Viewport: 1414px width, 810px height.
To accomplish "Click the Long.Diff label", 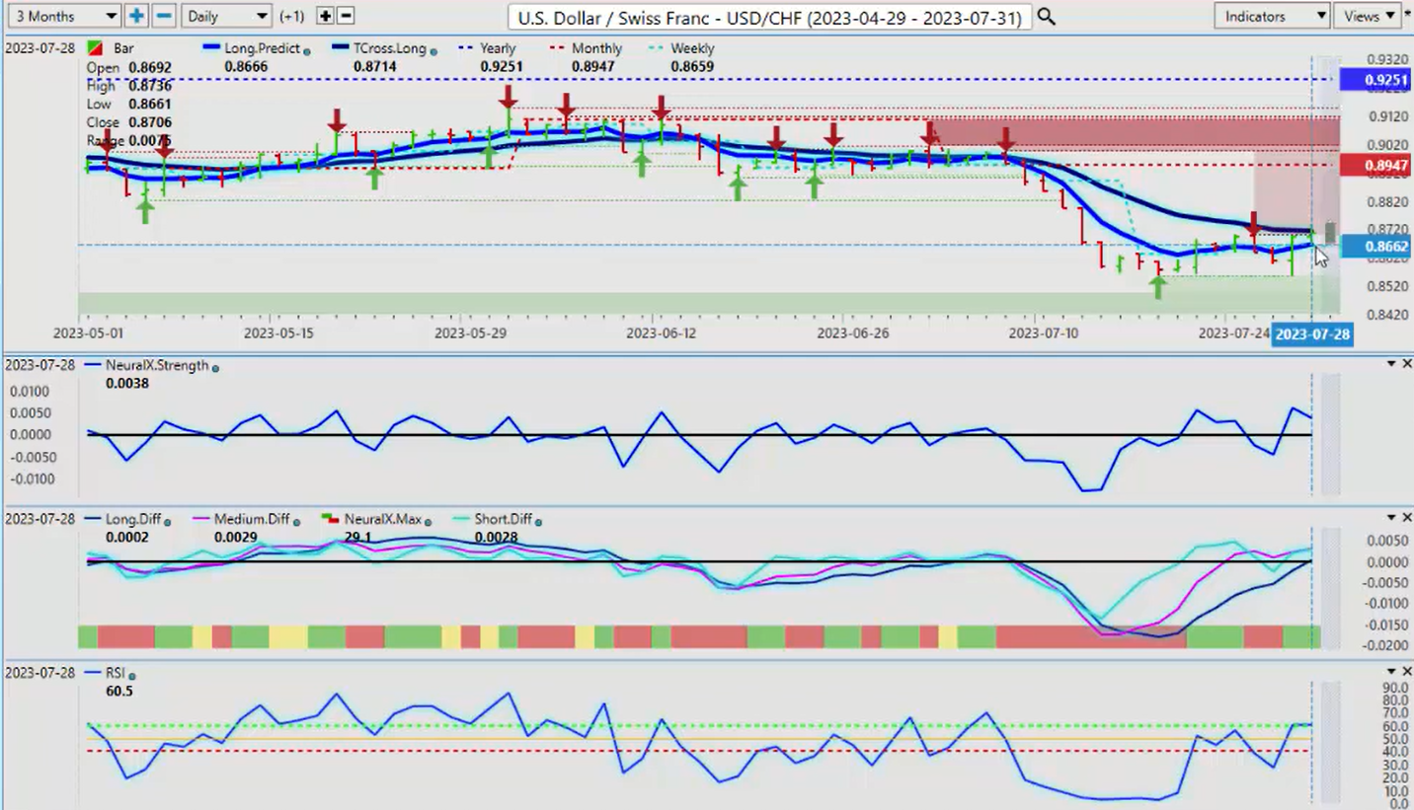I will pyautogui.click(x=133, y=519).
